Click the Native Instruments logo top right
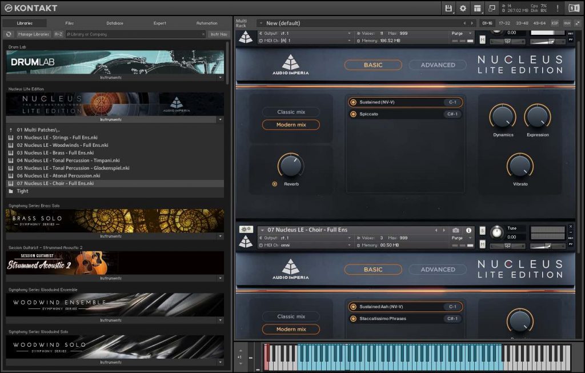585x373 pixels. point(574,8)
